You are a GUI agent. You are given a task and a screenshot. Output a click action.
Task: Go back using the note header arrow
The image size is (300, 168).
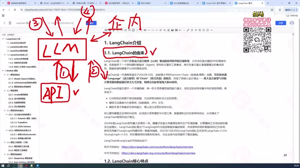point(4,23)
